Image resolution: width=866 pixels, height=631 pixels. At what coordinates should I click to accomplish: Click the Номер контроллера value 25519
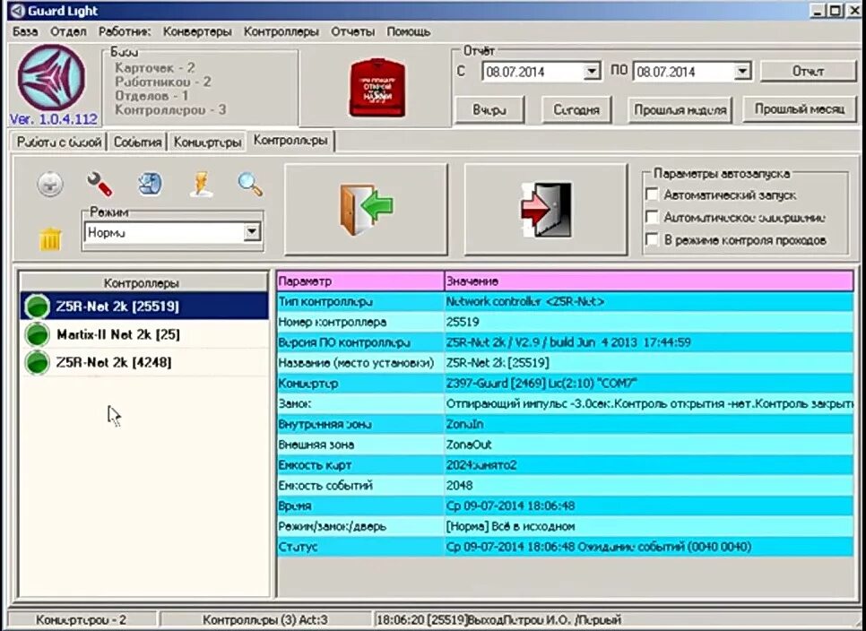pos(463,322)
